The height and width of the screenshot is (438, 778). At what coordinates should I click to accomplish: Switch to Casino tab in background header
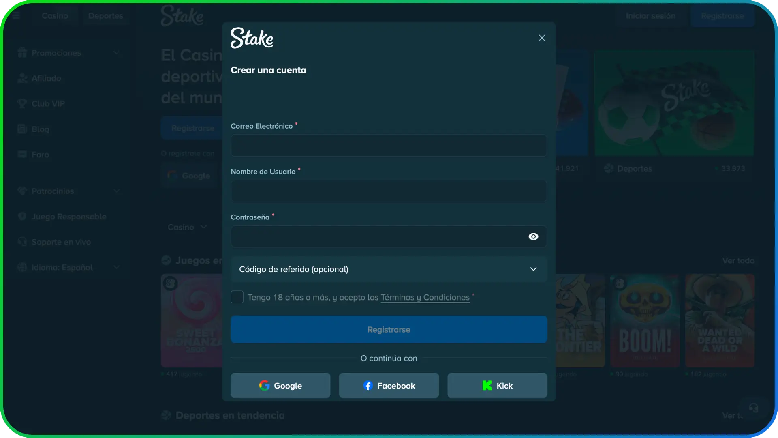[x=55, y=16]
